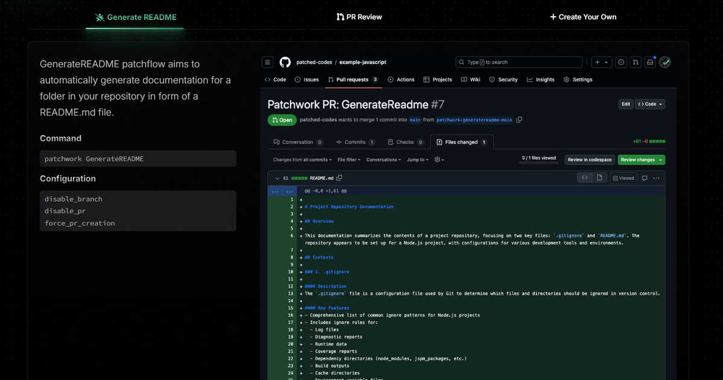Copy the branch name with the copy icon
Image resolution: width=723 pixels, height=380 pixels.
click(519, 120)
